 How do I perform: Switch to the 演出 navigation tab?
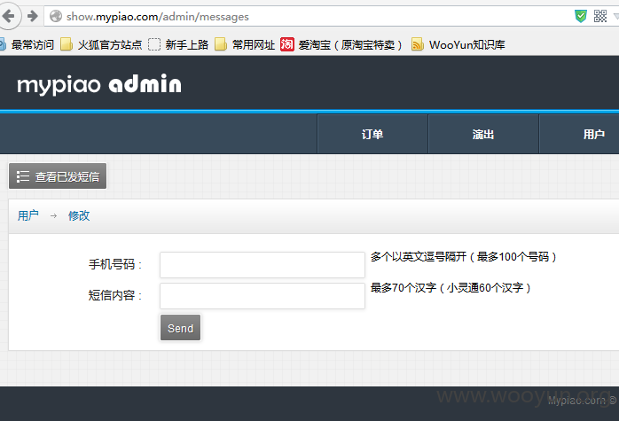[x=483, y=134]
